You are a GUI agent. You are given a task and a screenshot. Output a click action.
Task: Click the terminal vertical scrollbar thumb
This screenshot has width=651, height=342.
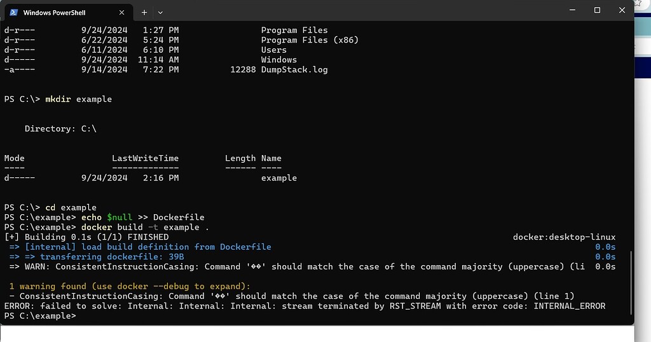click(631, 283)
